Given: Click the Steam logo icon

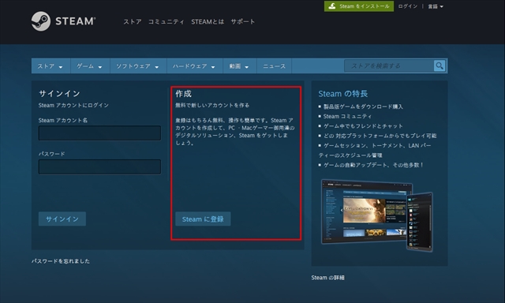Looking at the screenshot, I should 41,21.
